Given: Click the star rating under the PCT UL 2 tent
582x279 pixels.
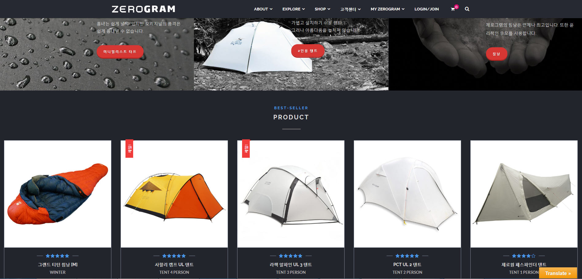Looking at the screenshot, I should [x=407, y=256].
